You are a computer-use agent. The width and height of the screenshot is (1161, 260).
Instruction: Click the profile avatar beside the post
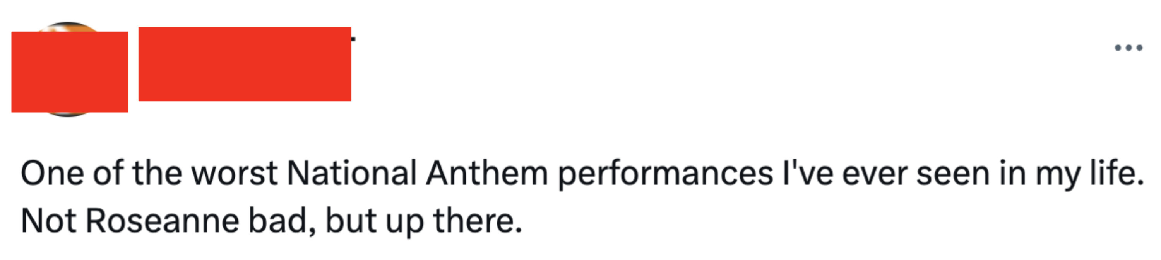point(69,69)
